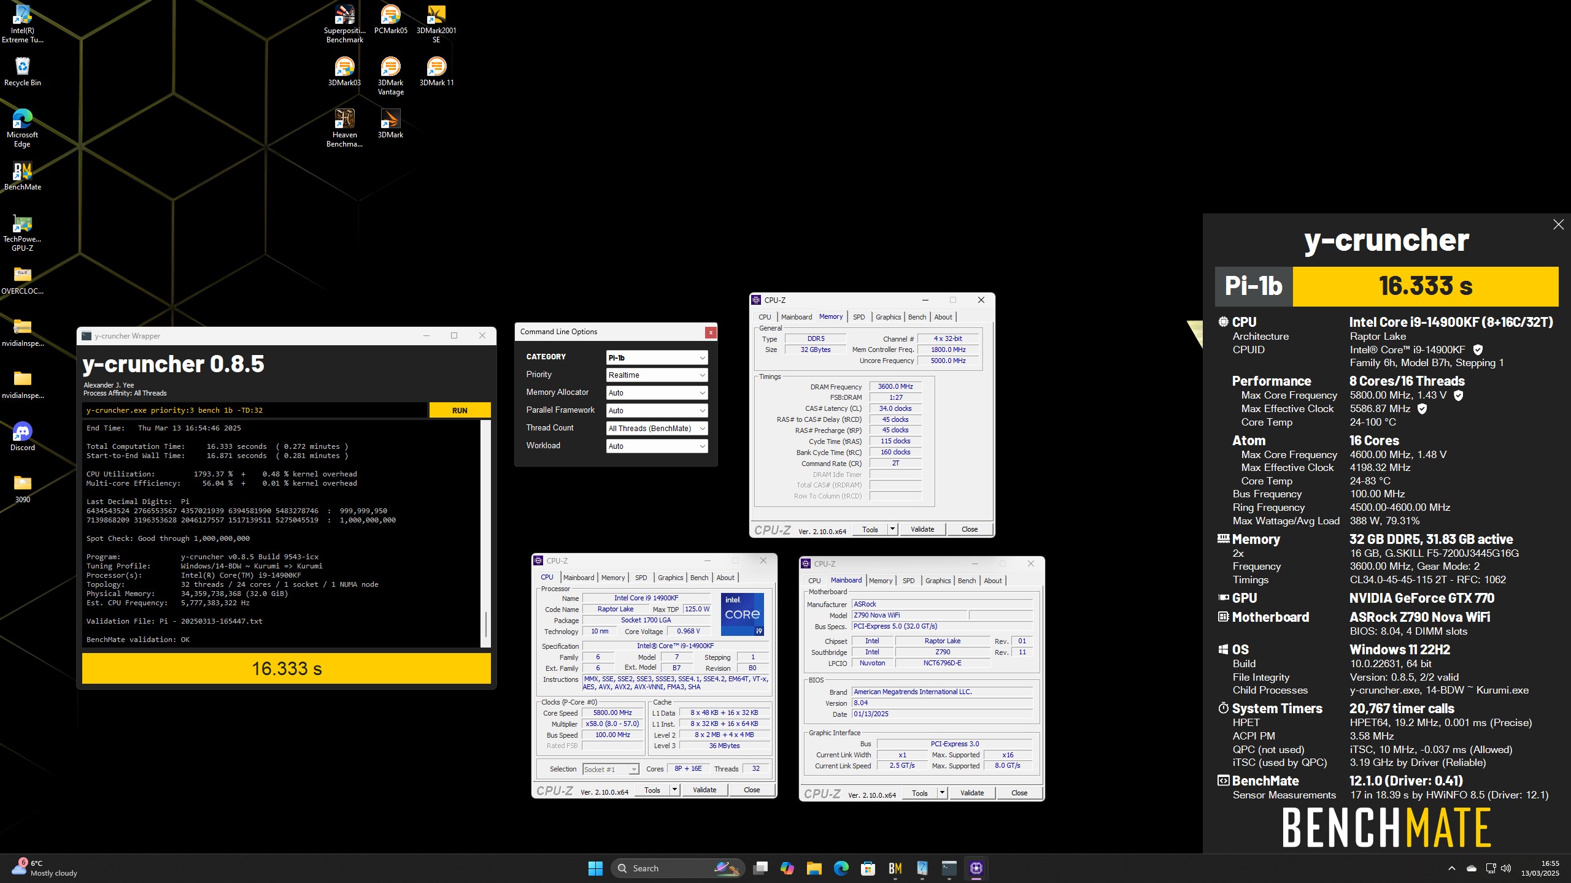The width and height of the screenshot is (1571, 883).
Task: Click the 16.333 s result bar in y-cruncher
Action: pyautogui.click(x=287, y=668)
